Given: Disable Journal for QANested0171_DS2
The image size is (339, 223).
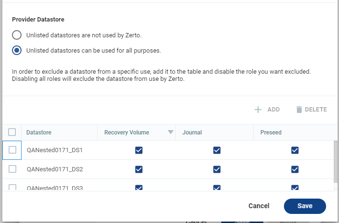Looking at the screenshot, I should click(217, 169).
